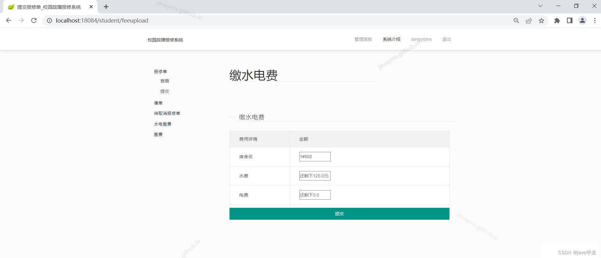This screenshot has height=258, width=601.
Task: Click the 费用详情 column header
Action: point(248,139)
